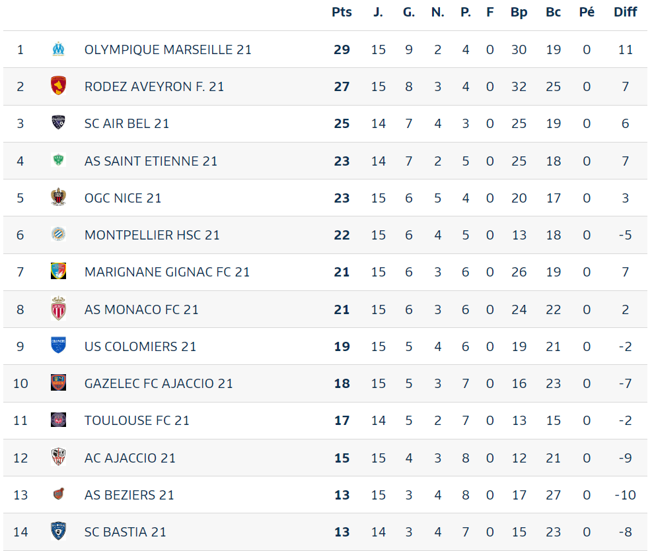Click the J. matches played header

[x=378, y=12]
